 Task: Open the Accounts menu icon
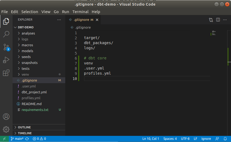(x=6, y=117)
